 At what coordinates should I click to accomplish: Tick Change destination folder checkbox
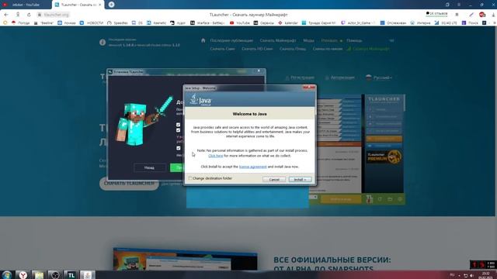(190, 178)
